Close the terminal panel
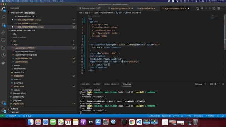This screenshot has height=127, width=226. [223, 84]
